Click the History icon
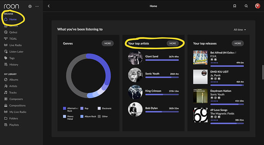264x145 pixels. coord(6,64)
